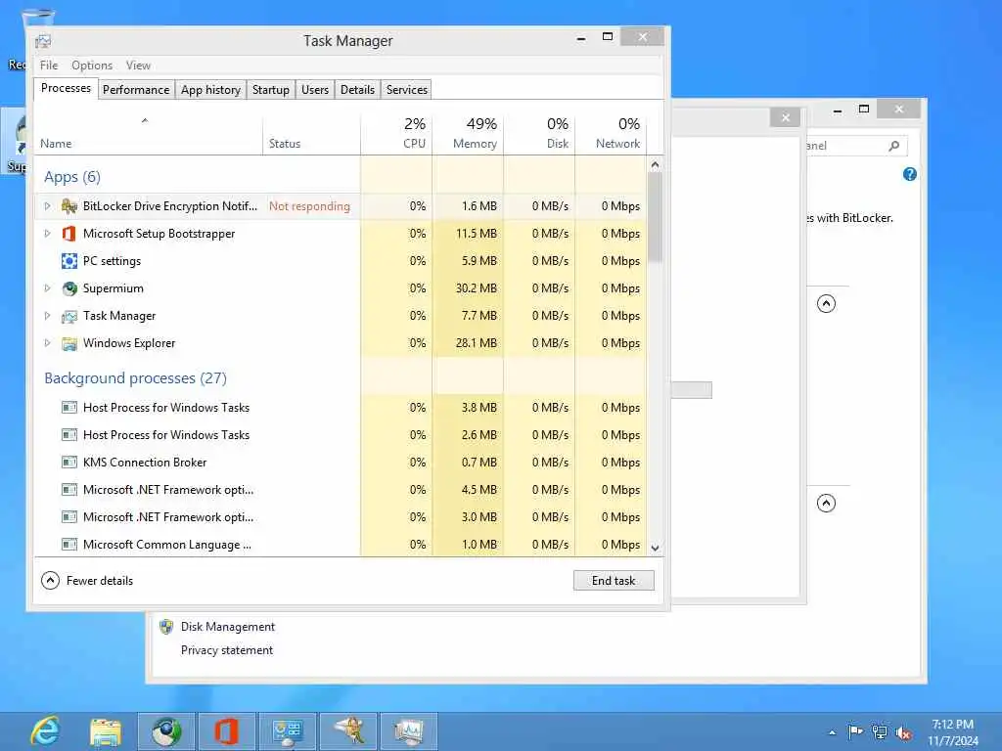1002x751 pixels.
Task: Sort by the Memory column header
Action: point(468,135)
